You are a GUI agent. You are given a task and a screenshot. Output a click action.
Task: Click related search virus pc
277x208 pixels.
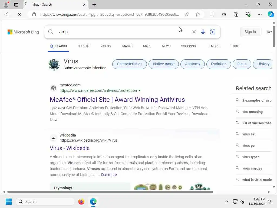point(248,145)
